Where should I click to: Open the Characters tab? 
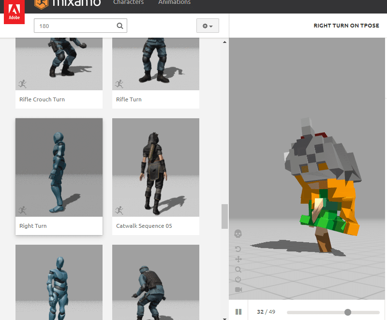tap(128, 2)
